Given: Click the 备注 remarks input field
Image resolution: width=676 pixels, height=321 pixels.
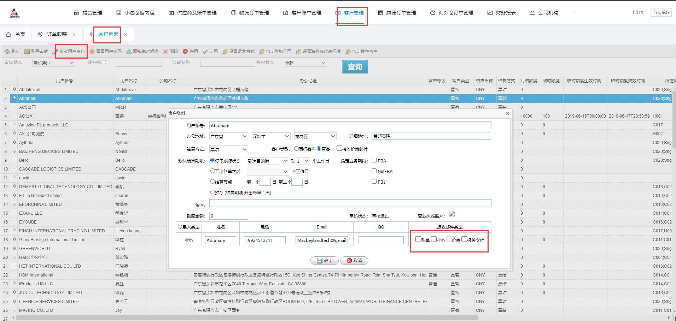Looking at the screenshot, I should (x=350, y=203).
